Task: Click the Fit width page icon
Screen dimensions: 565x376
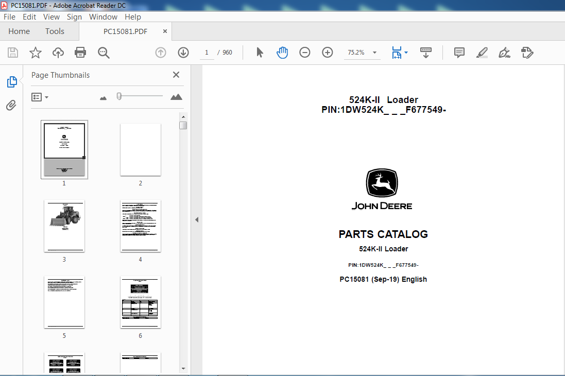Action: pyautogui.click(x=397, y=53)
